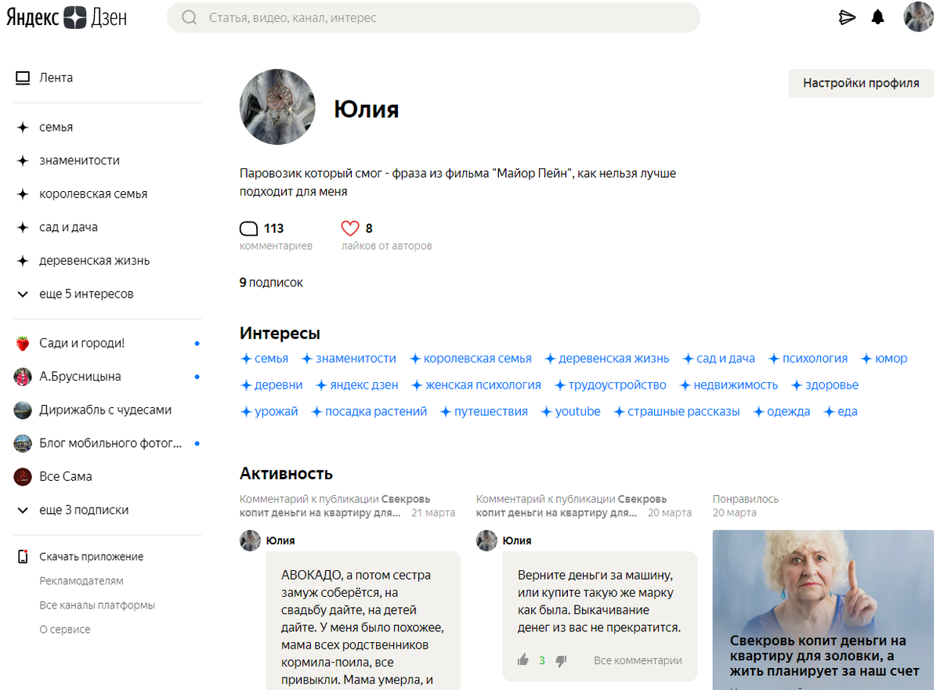The width and height of the screenshot is (940, 690).
Task: Open subscription Дирижабль с чудесами
Action: point(105,410)
